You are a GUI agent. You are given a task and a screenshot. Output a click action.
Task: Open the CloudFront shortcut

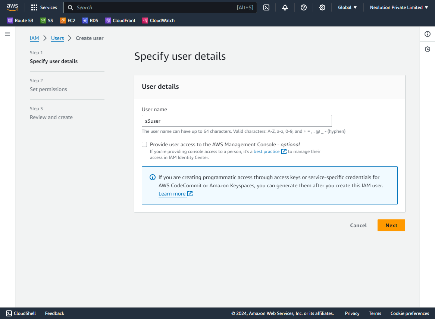[x=120, y=21]
